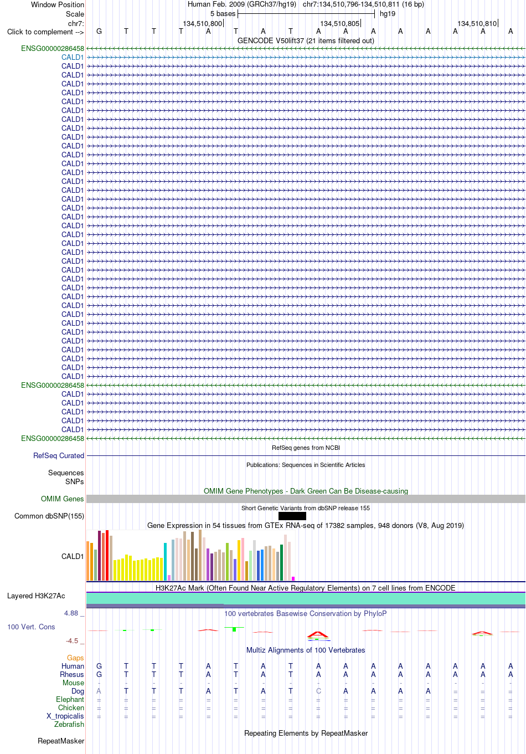Click the Gaps row label
The width and height of the screenshot is (526, 754).
click(x=75, y=658)
